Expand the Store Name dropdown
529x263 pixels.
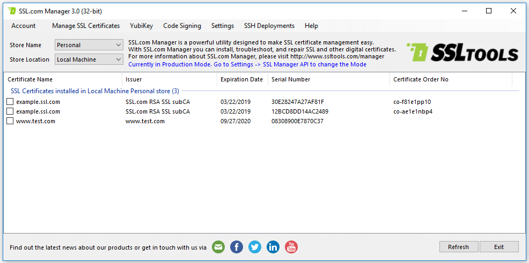pos(89,45)
